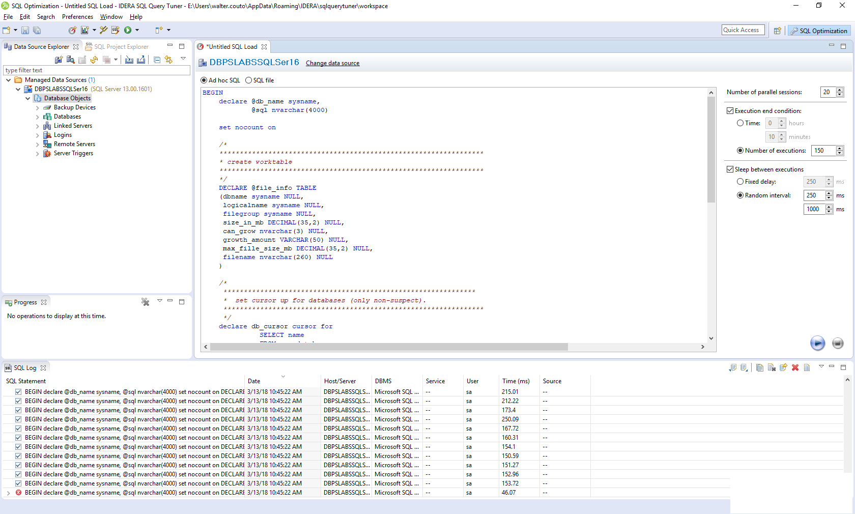This screenshot has width=855, height=514.
Task: Click the previous log entry icon in SQL Log
Action: click(x=732, y=367)
